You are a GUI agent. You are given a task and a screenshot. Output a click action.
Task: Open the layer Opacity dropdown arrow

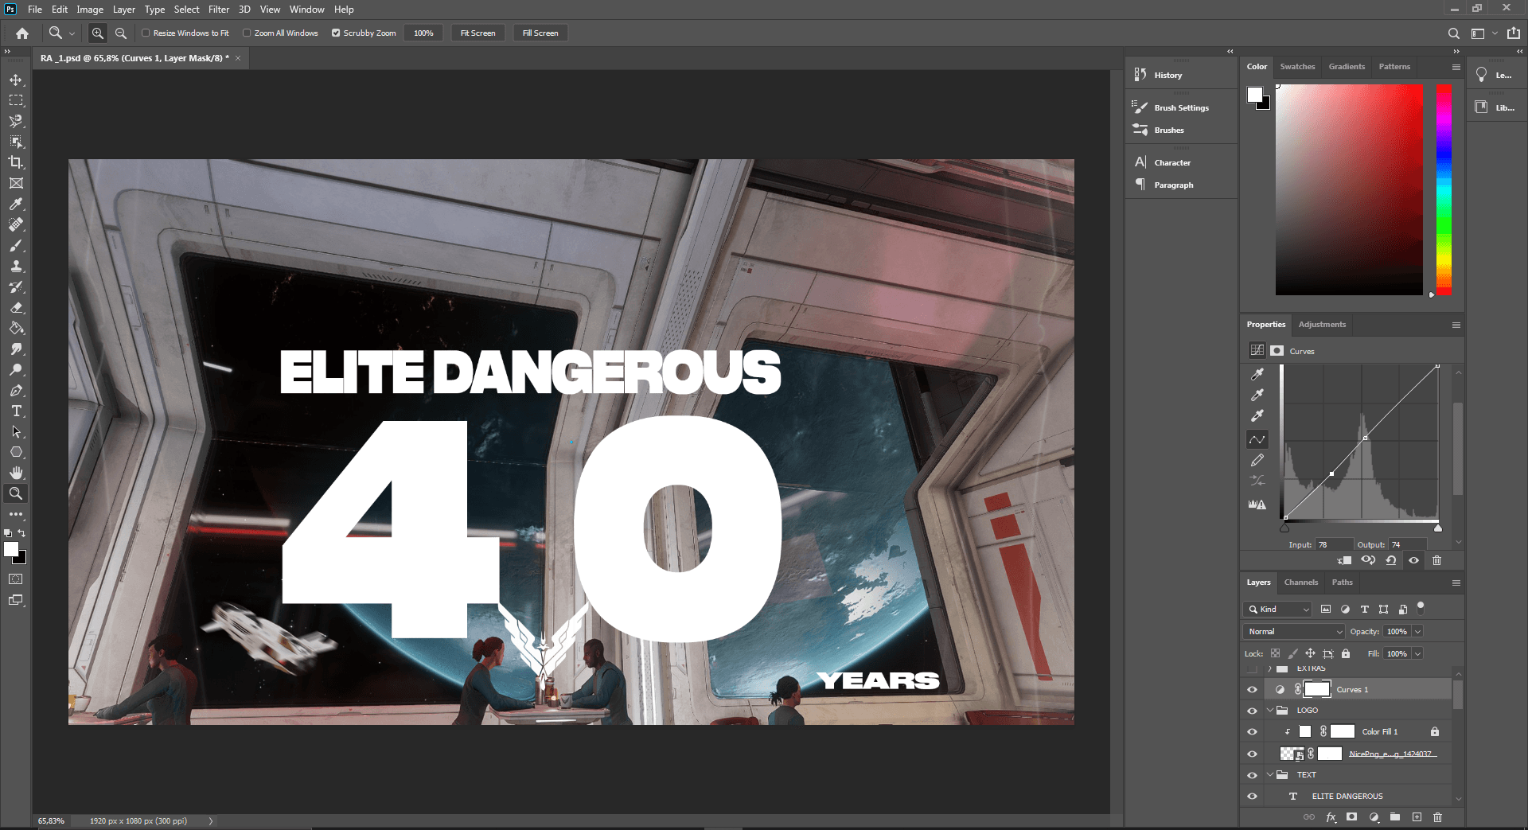pyautogui.click(x=1417, y=631)
